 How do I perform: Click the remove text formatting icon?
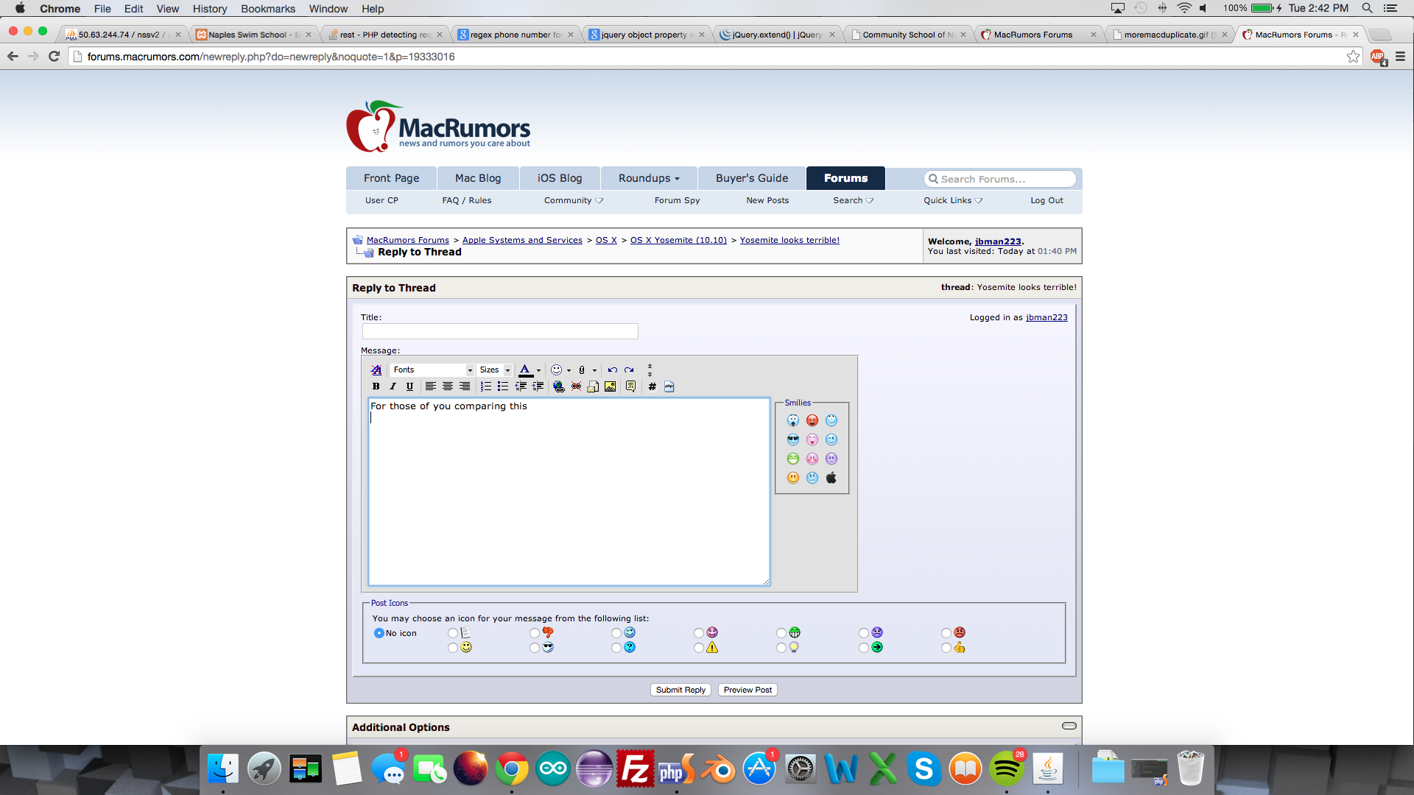pos(376,370)
